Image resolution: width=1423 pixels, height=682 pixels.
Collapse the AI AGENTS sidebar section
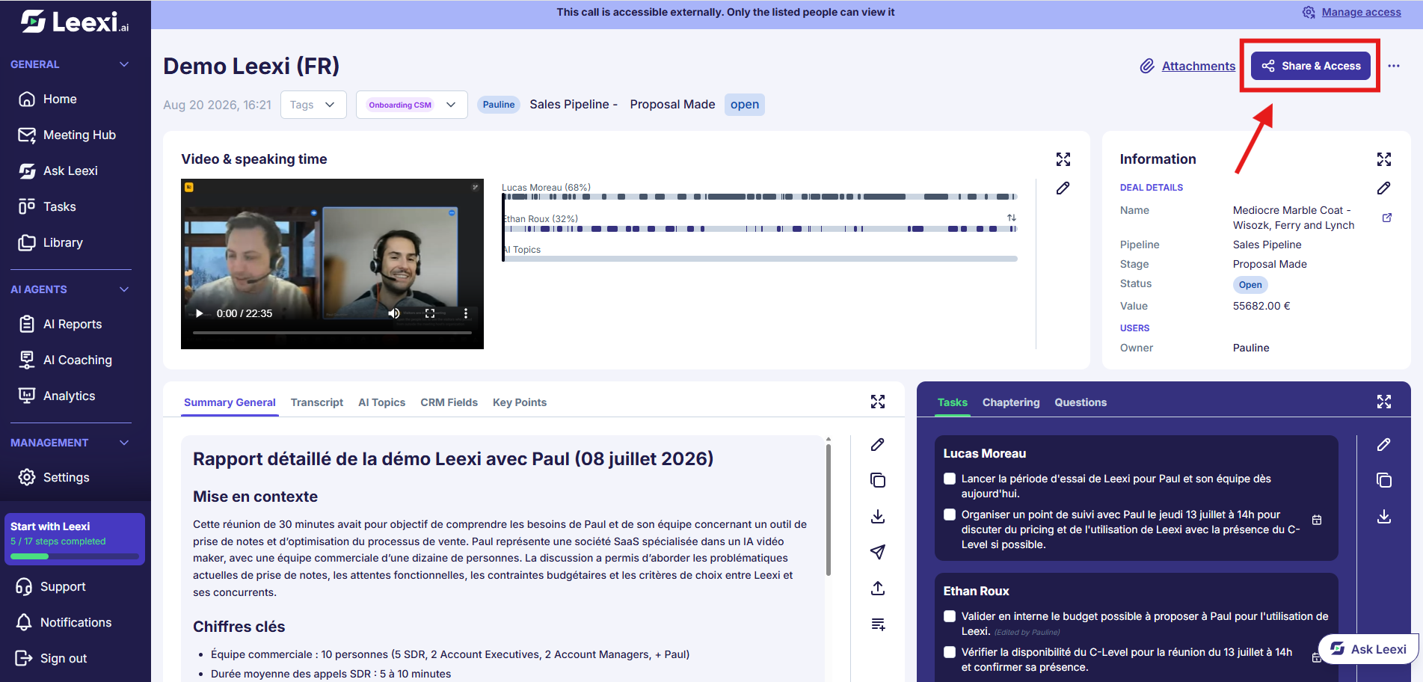click(124, 289)
